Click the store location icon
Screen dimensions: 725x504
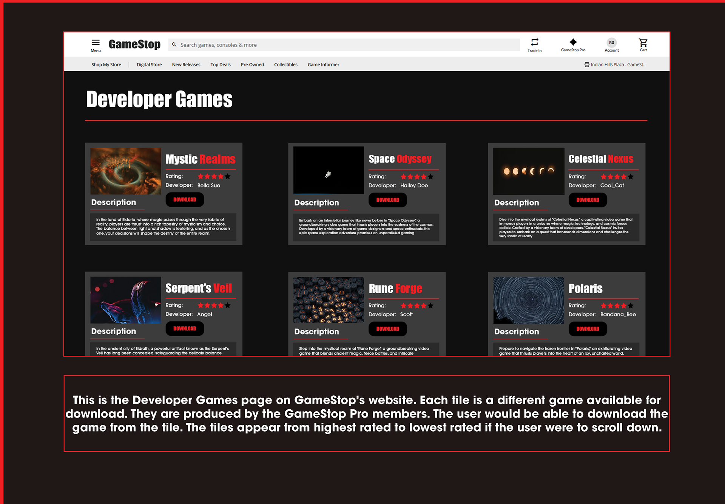tap(587, 65)
